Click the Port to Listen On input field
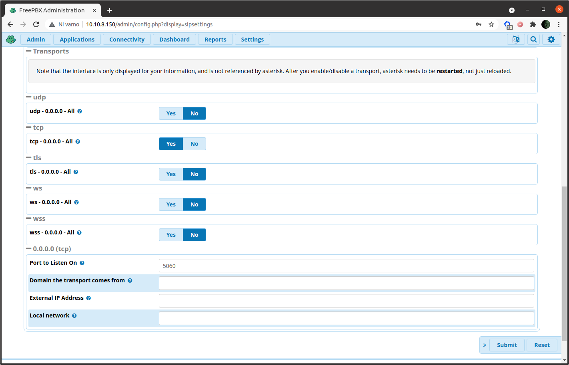The height and width of the screenshot is (365, 569). click(346, 266)
